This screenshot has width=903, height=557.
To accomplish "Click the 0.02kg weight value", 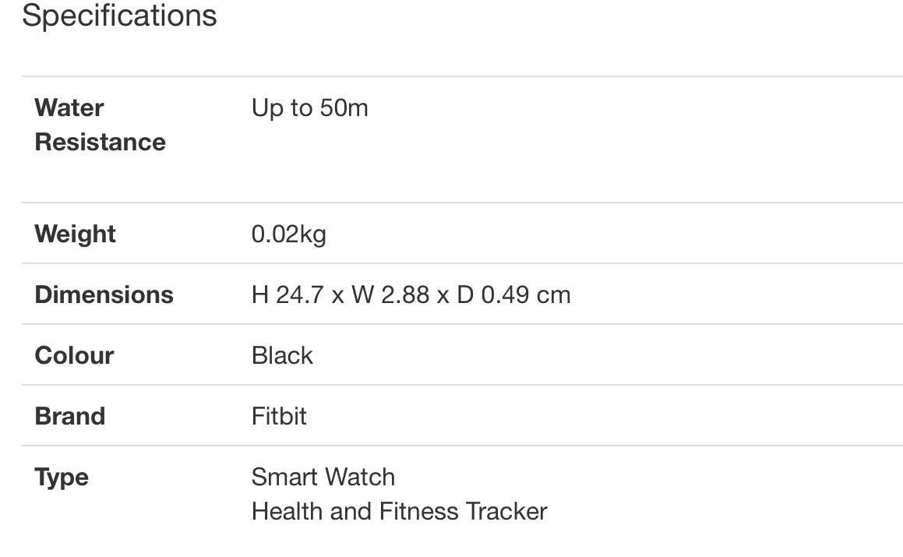I will [x=288, y=234].
